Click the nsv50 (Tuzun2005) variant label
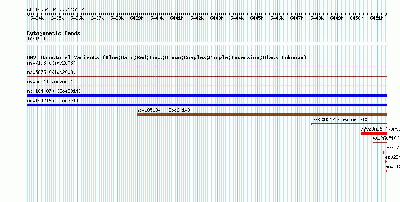The height and width of the screenshot is (202, 400). coord(50,82)
